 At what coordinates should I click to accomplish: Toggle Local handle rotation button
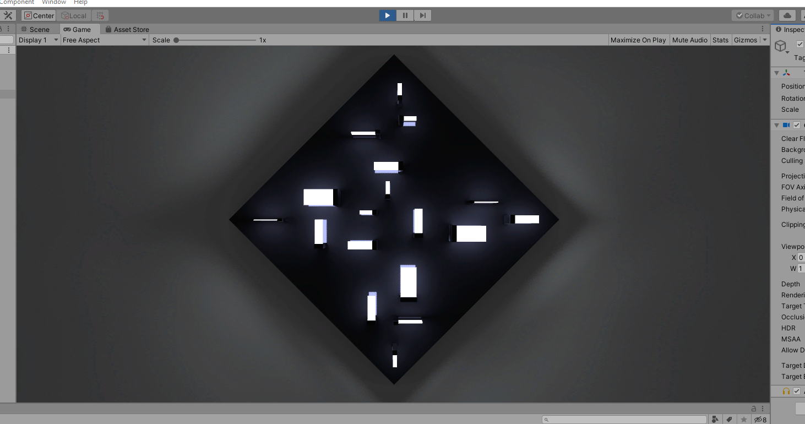74,15
